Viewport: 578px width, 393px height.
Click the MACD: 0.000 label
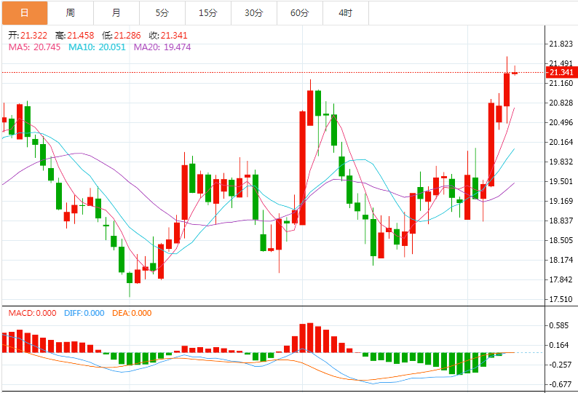click(x=33, y=313)
